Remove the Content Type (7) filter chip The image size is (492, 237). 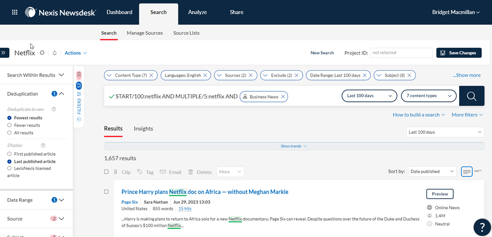tap(151, 75)
